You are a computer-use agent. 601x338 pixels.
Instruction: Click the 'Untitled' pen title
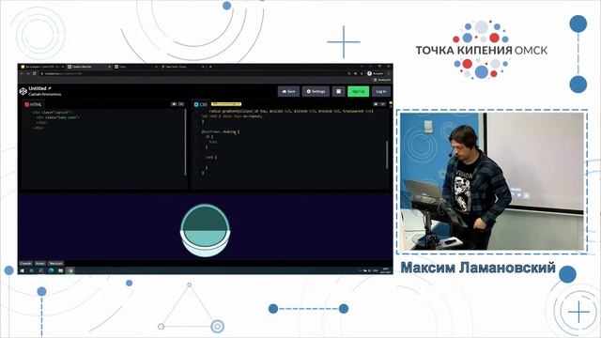click(38, 88)
